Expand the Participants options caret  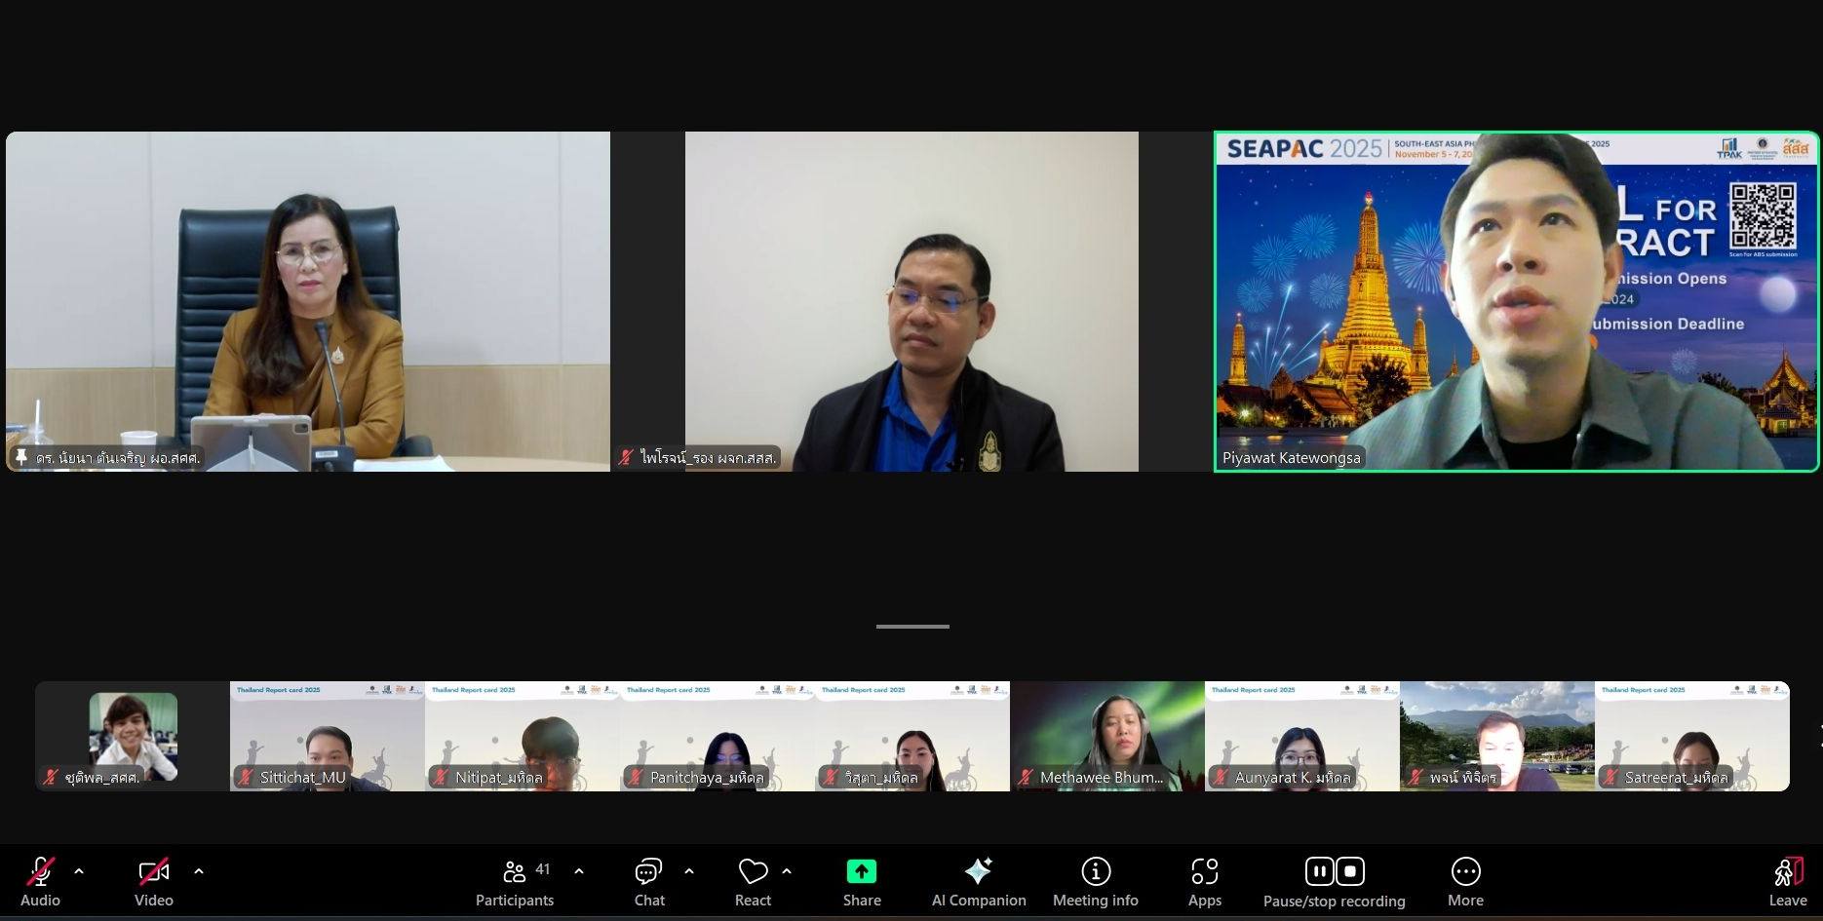click(x=579, y=871)
